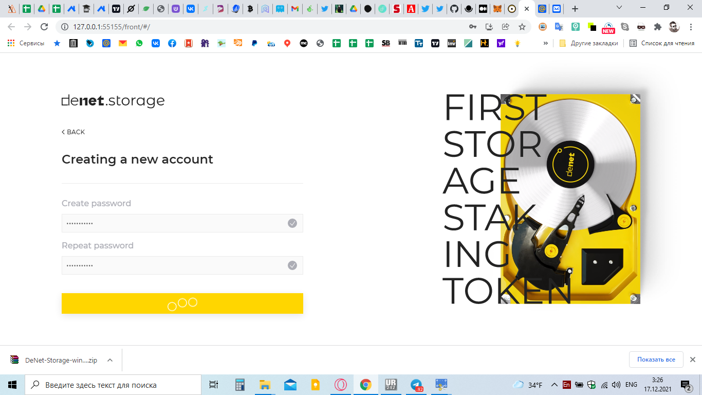The width and height of the screenshot is (702, 395).
Task: Click the incognito mask extension icon
Action: tap(641, 26)
